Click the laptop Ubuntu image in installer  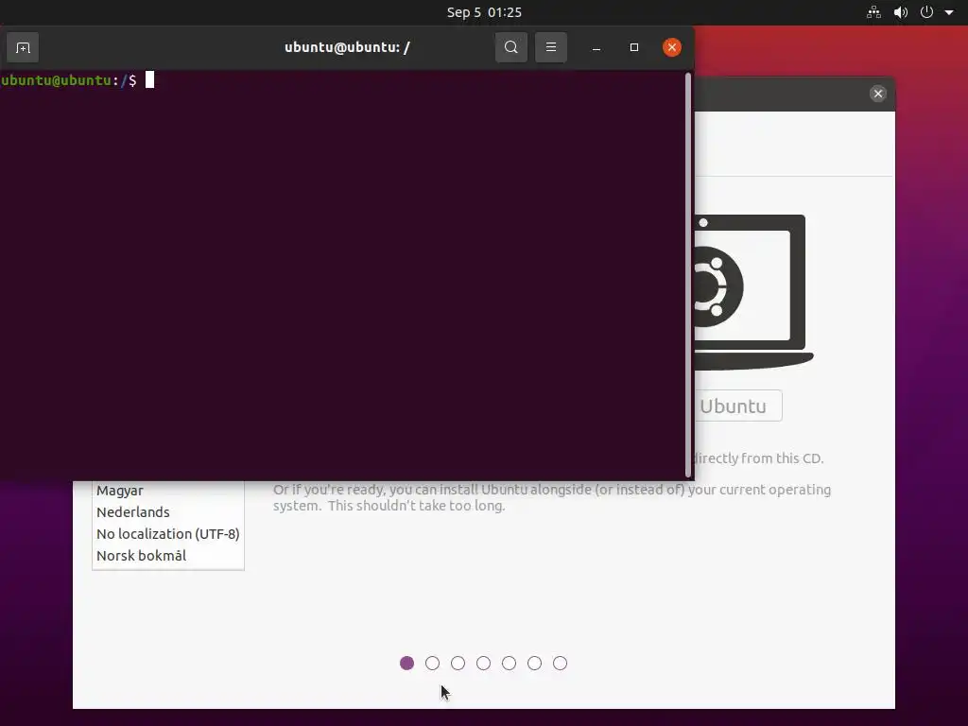753,291
